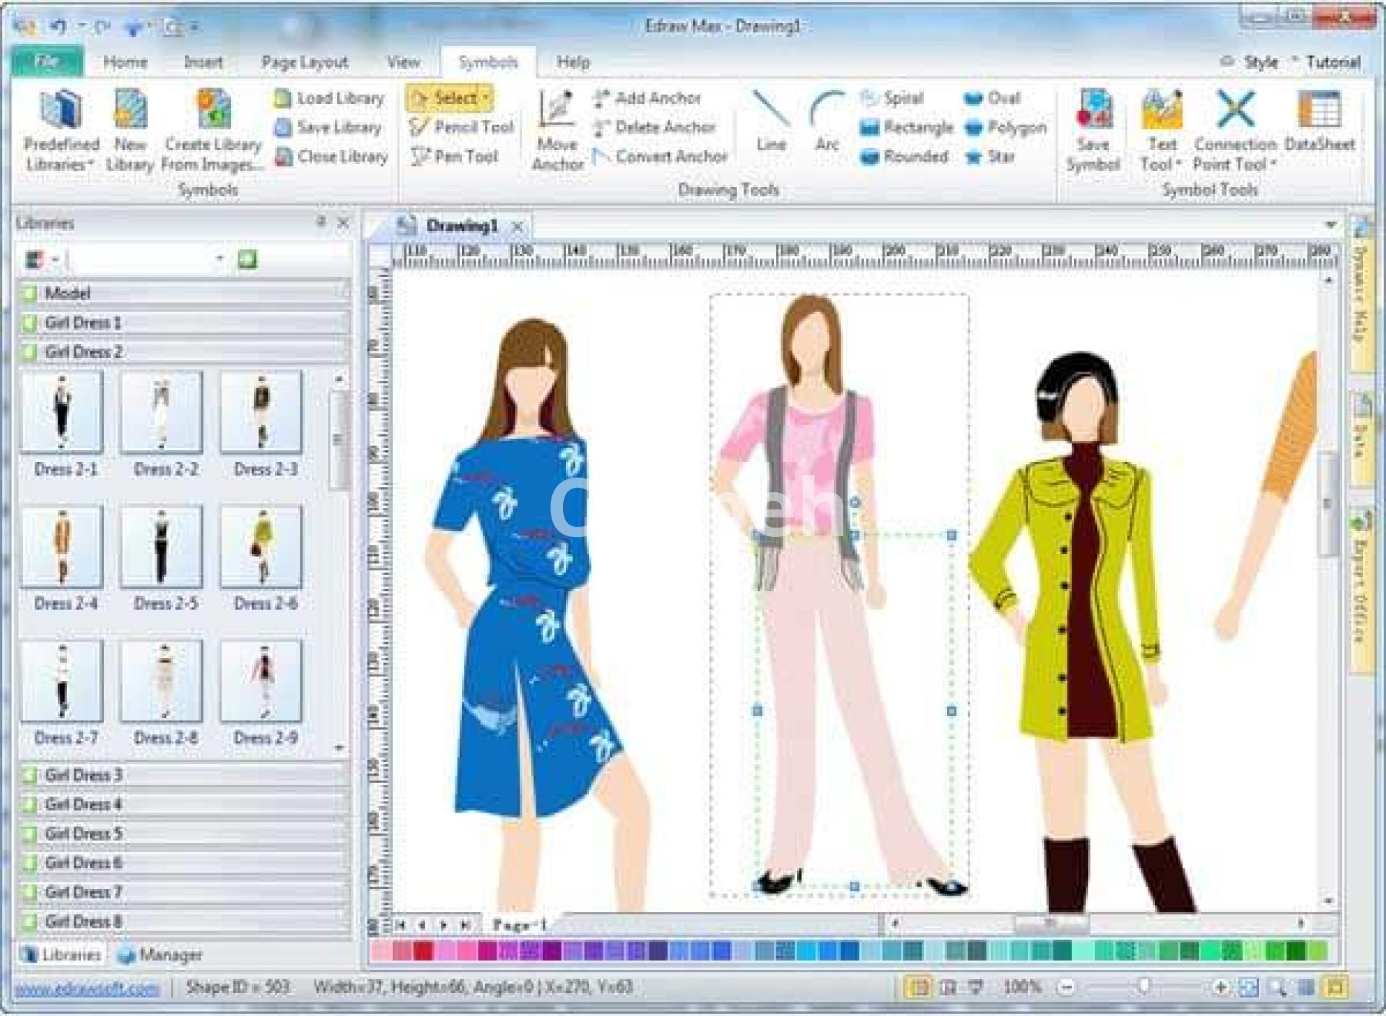Image resolution: width=1386 pixels, height=1016 pixels.
Task: Open the Select tool dropdown arrow
Action: point(487,97)
